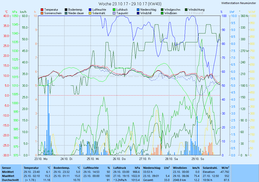Click the black Bodentemp. legend swatch

[x=66, y=10]
